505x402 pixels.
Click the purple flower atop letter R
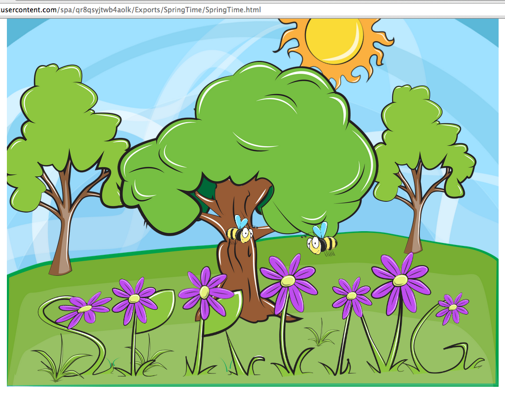pos(205,292)
